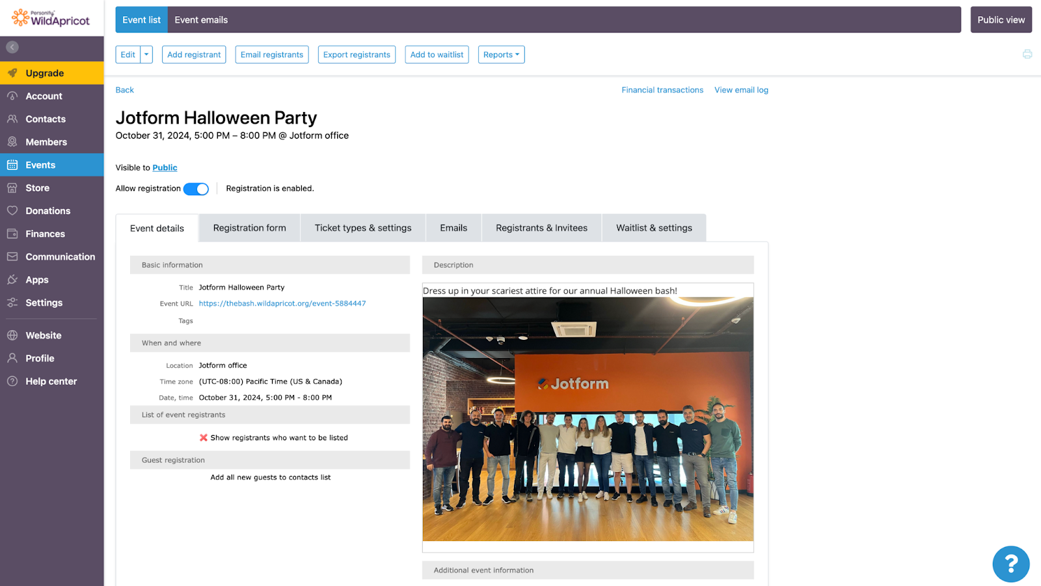The image size is (1041, 586).
Task: Open Profile in the sidebar
Action: pyautogui.click(x=52, y=358)
